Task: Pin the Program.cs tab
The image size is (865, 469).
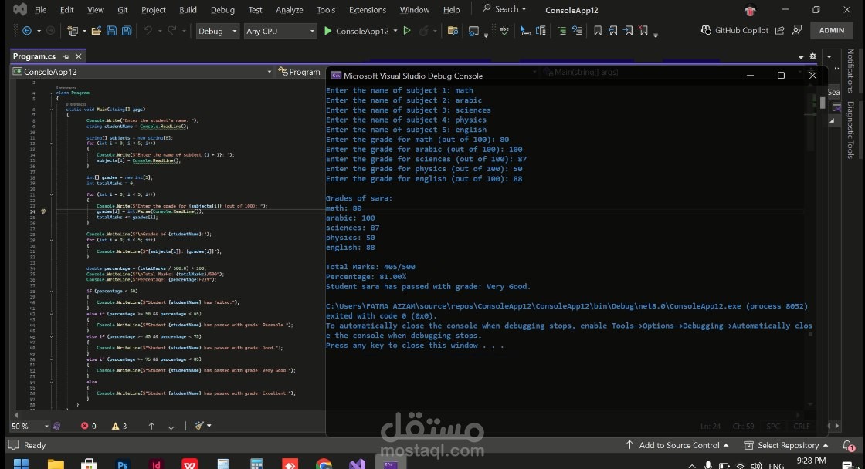Action: (66, 57)
